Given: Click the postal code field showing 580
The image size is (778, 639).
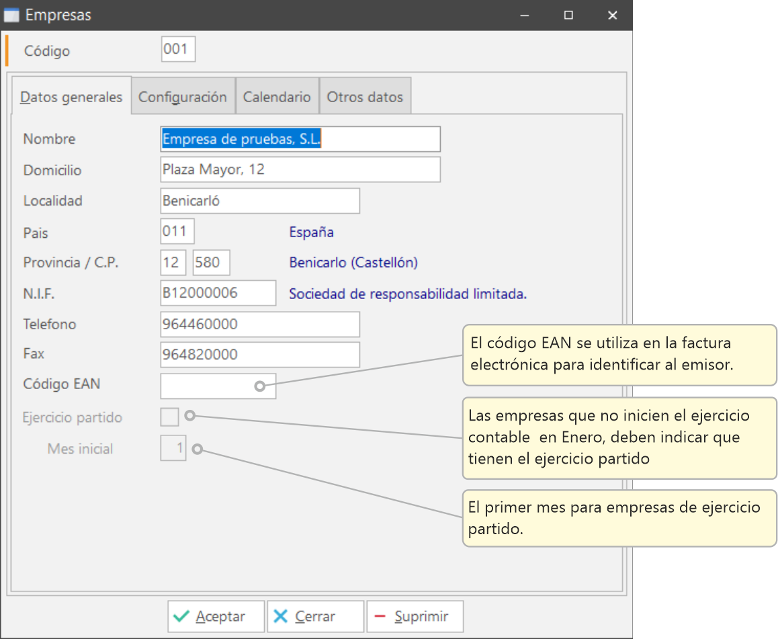Looking at the screenshot, I should 211,263.
